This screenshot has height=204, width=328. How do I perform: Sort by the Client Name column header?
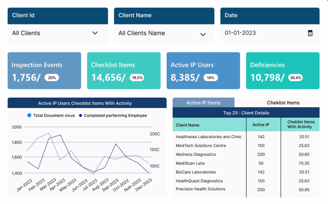tap(188, 125)
